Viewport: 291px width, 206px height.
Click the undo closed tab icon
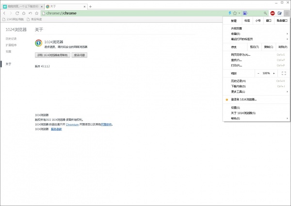click(30, 13)
